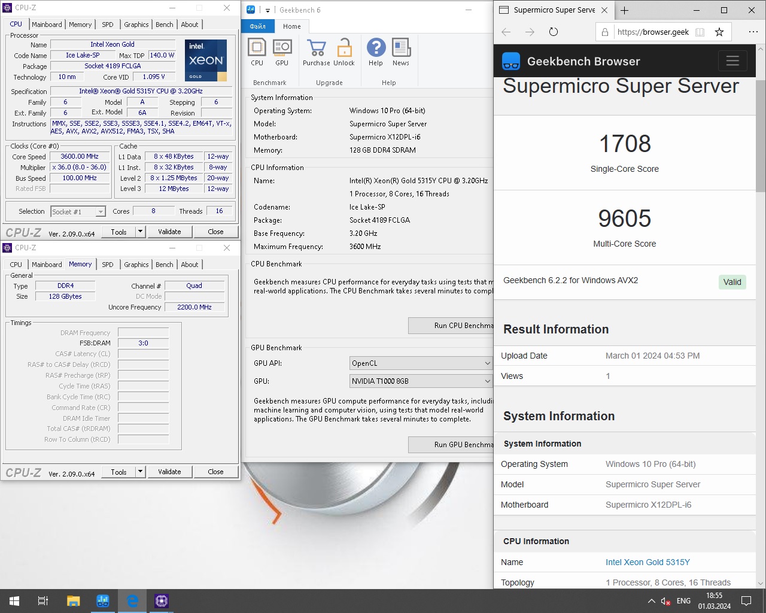Viewport: 766px width, 613px height.
Task: Open SPD tab in top CPU-Z window
Action: pos(108,25)
